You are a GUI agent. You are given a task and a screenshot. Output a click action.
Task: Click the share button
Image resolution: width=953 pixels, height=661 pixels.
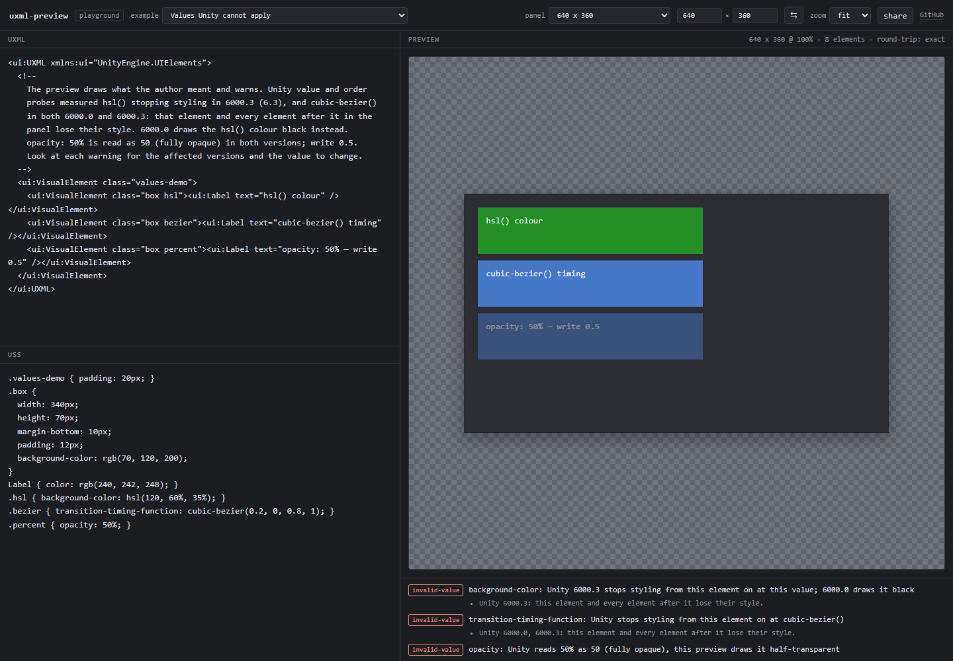click(895, 15)
